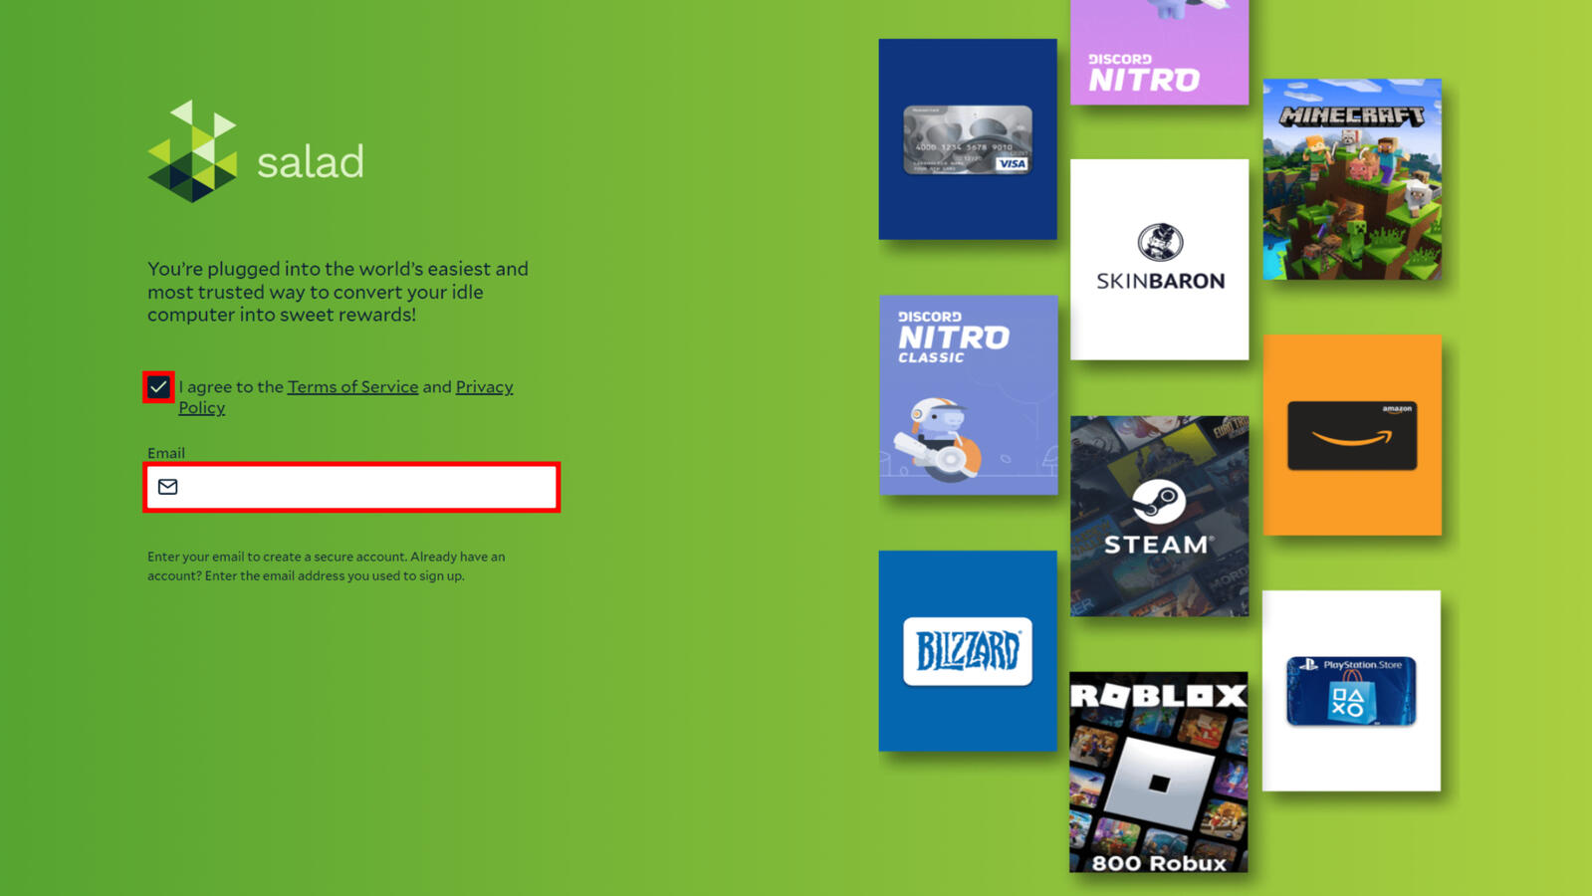The height and width of the screenshot is (896, 1592).
Task: Open the Discord Nitro Classic card
Action: point(968,395)
